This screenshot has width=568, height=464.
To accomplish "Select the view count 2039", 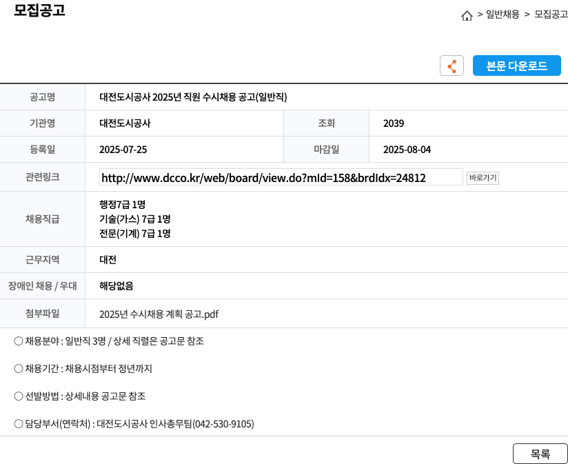I will (x=394, y=123).
